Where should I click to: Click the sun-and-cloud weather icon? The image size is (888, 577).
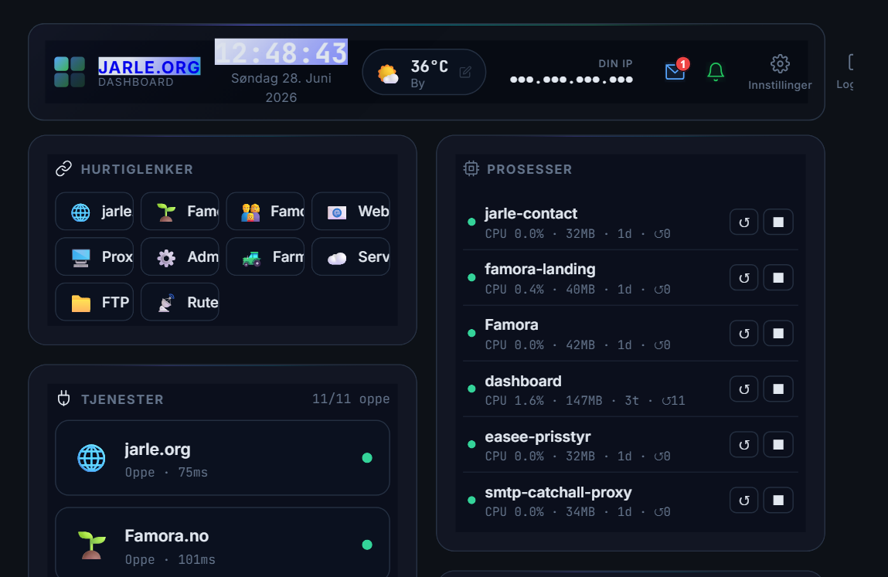pos(388,73)
